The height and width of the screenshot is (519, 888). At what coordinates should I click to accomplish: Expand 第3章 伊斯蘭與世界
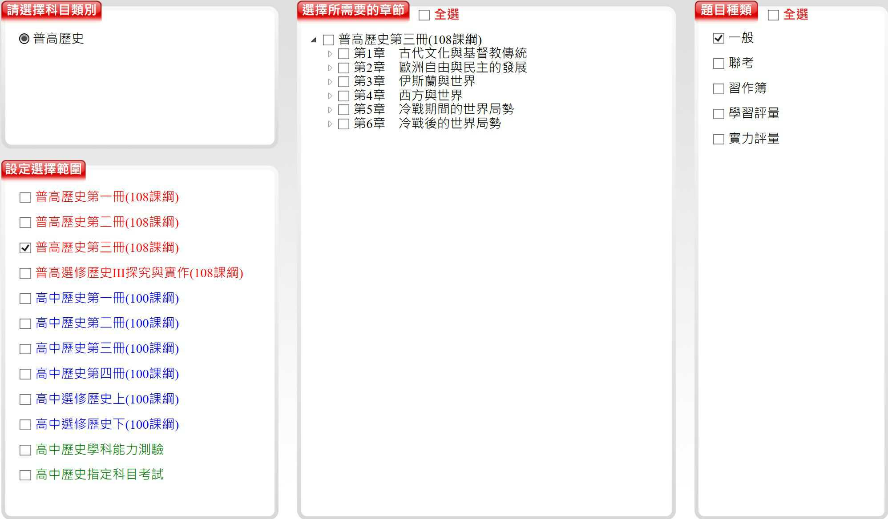330,82
